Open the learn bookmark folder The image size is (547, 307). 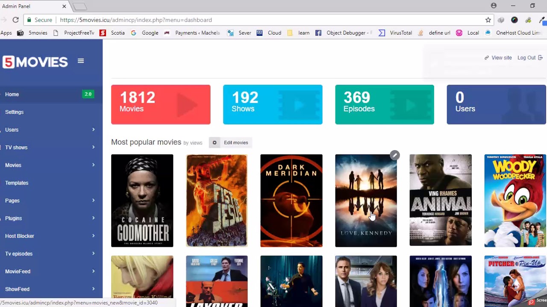pos(298,33)
